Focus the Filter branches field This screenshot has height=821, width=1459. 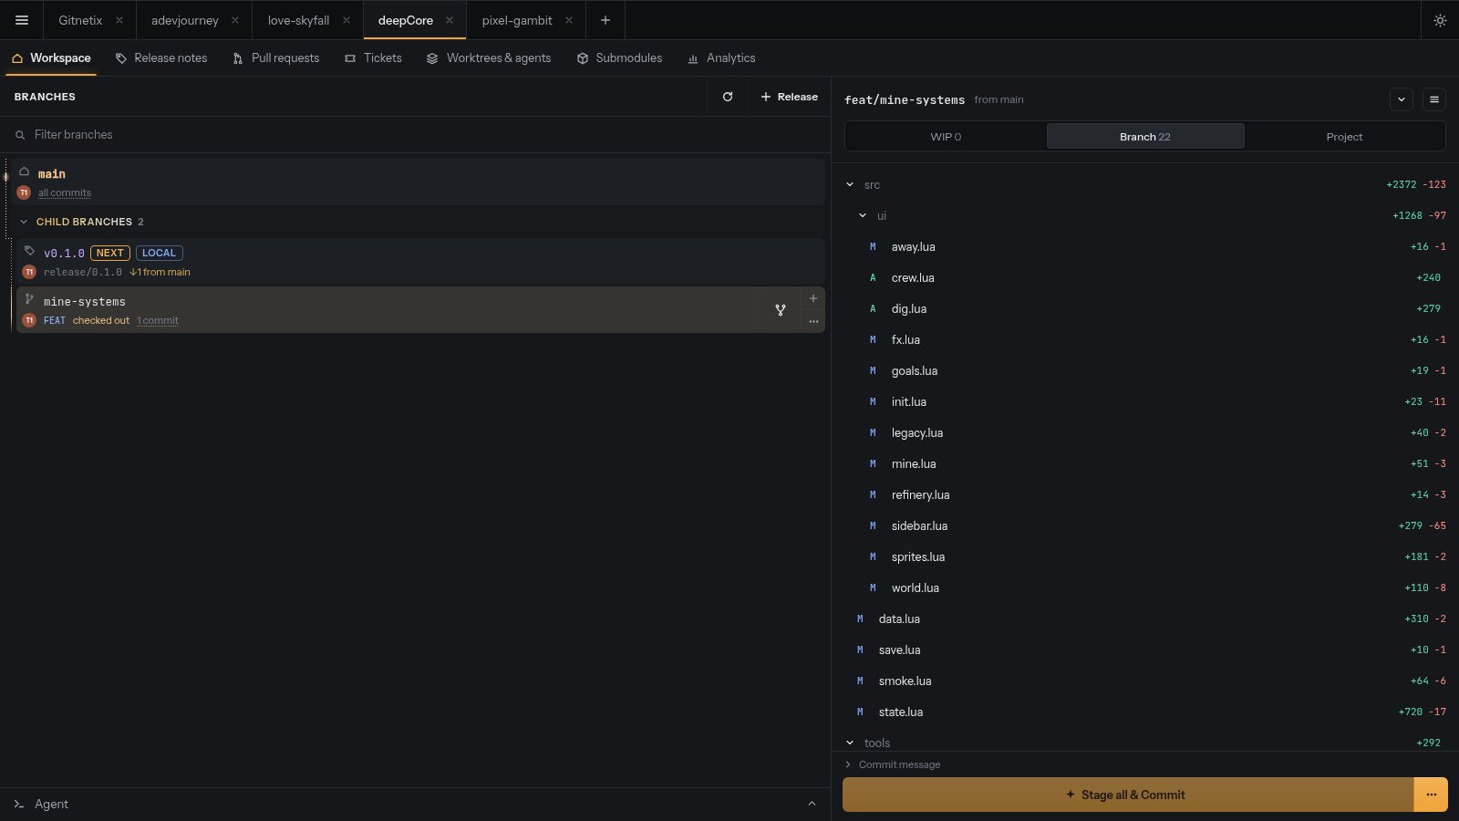[x=415, y=134]
